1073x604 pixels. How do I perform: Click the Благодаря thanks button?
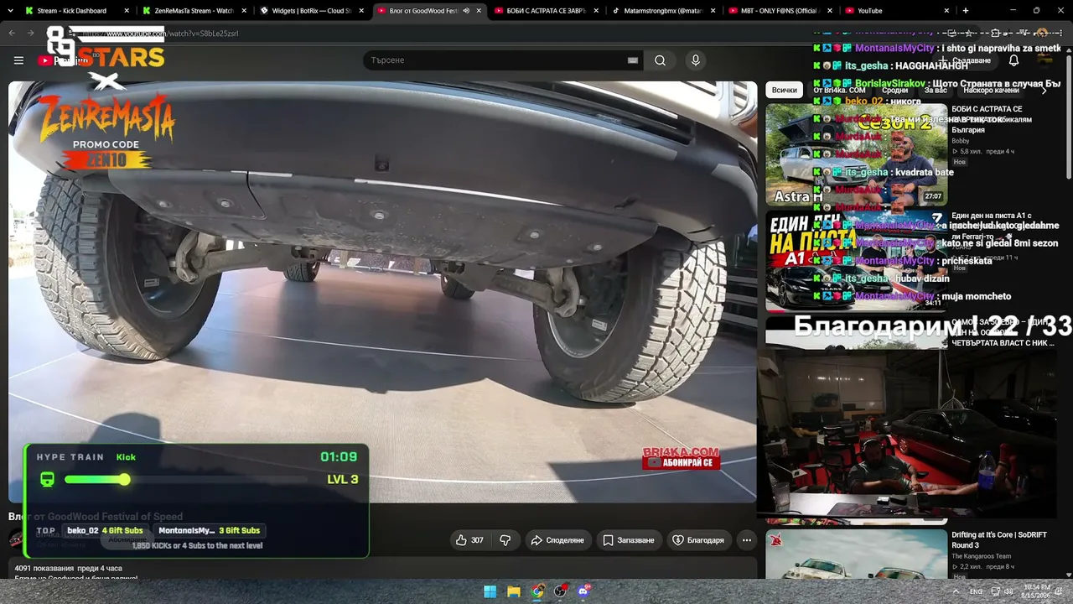(x=698, y=540)
